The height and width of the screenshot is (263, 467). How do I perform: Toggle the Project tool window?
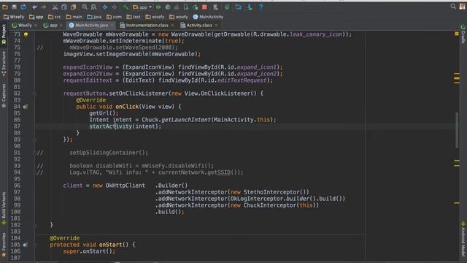[4, 34]
